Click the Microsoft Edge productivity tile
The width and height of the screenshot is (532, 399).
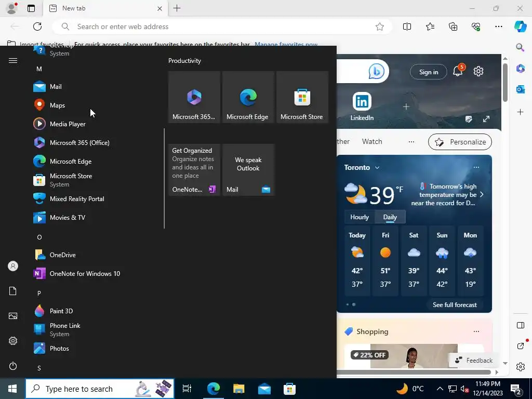248,97
